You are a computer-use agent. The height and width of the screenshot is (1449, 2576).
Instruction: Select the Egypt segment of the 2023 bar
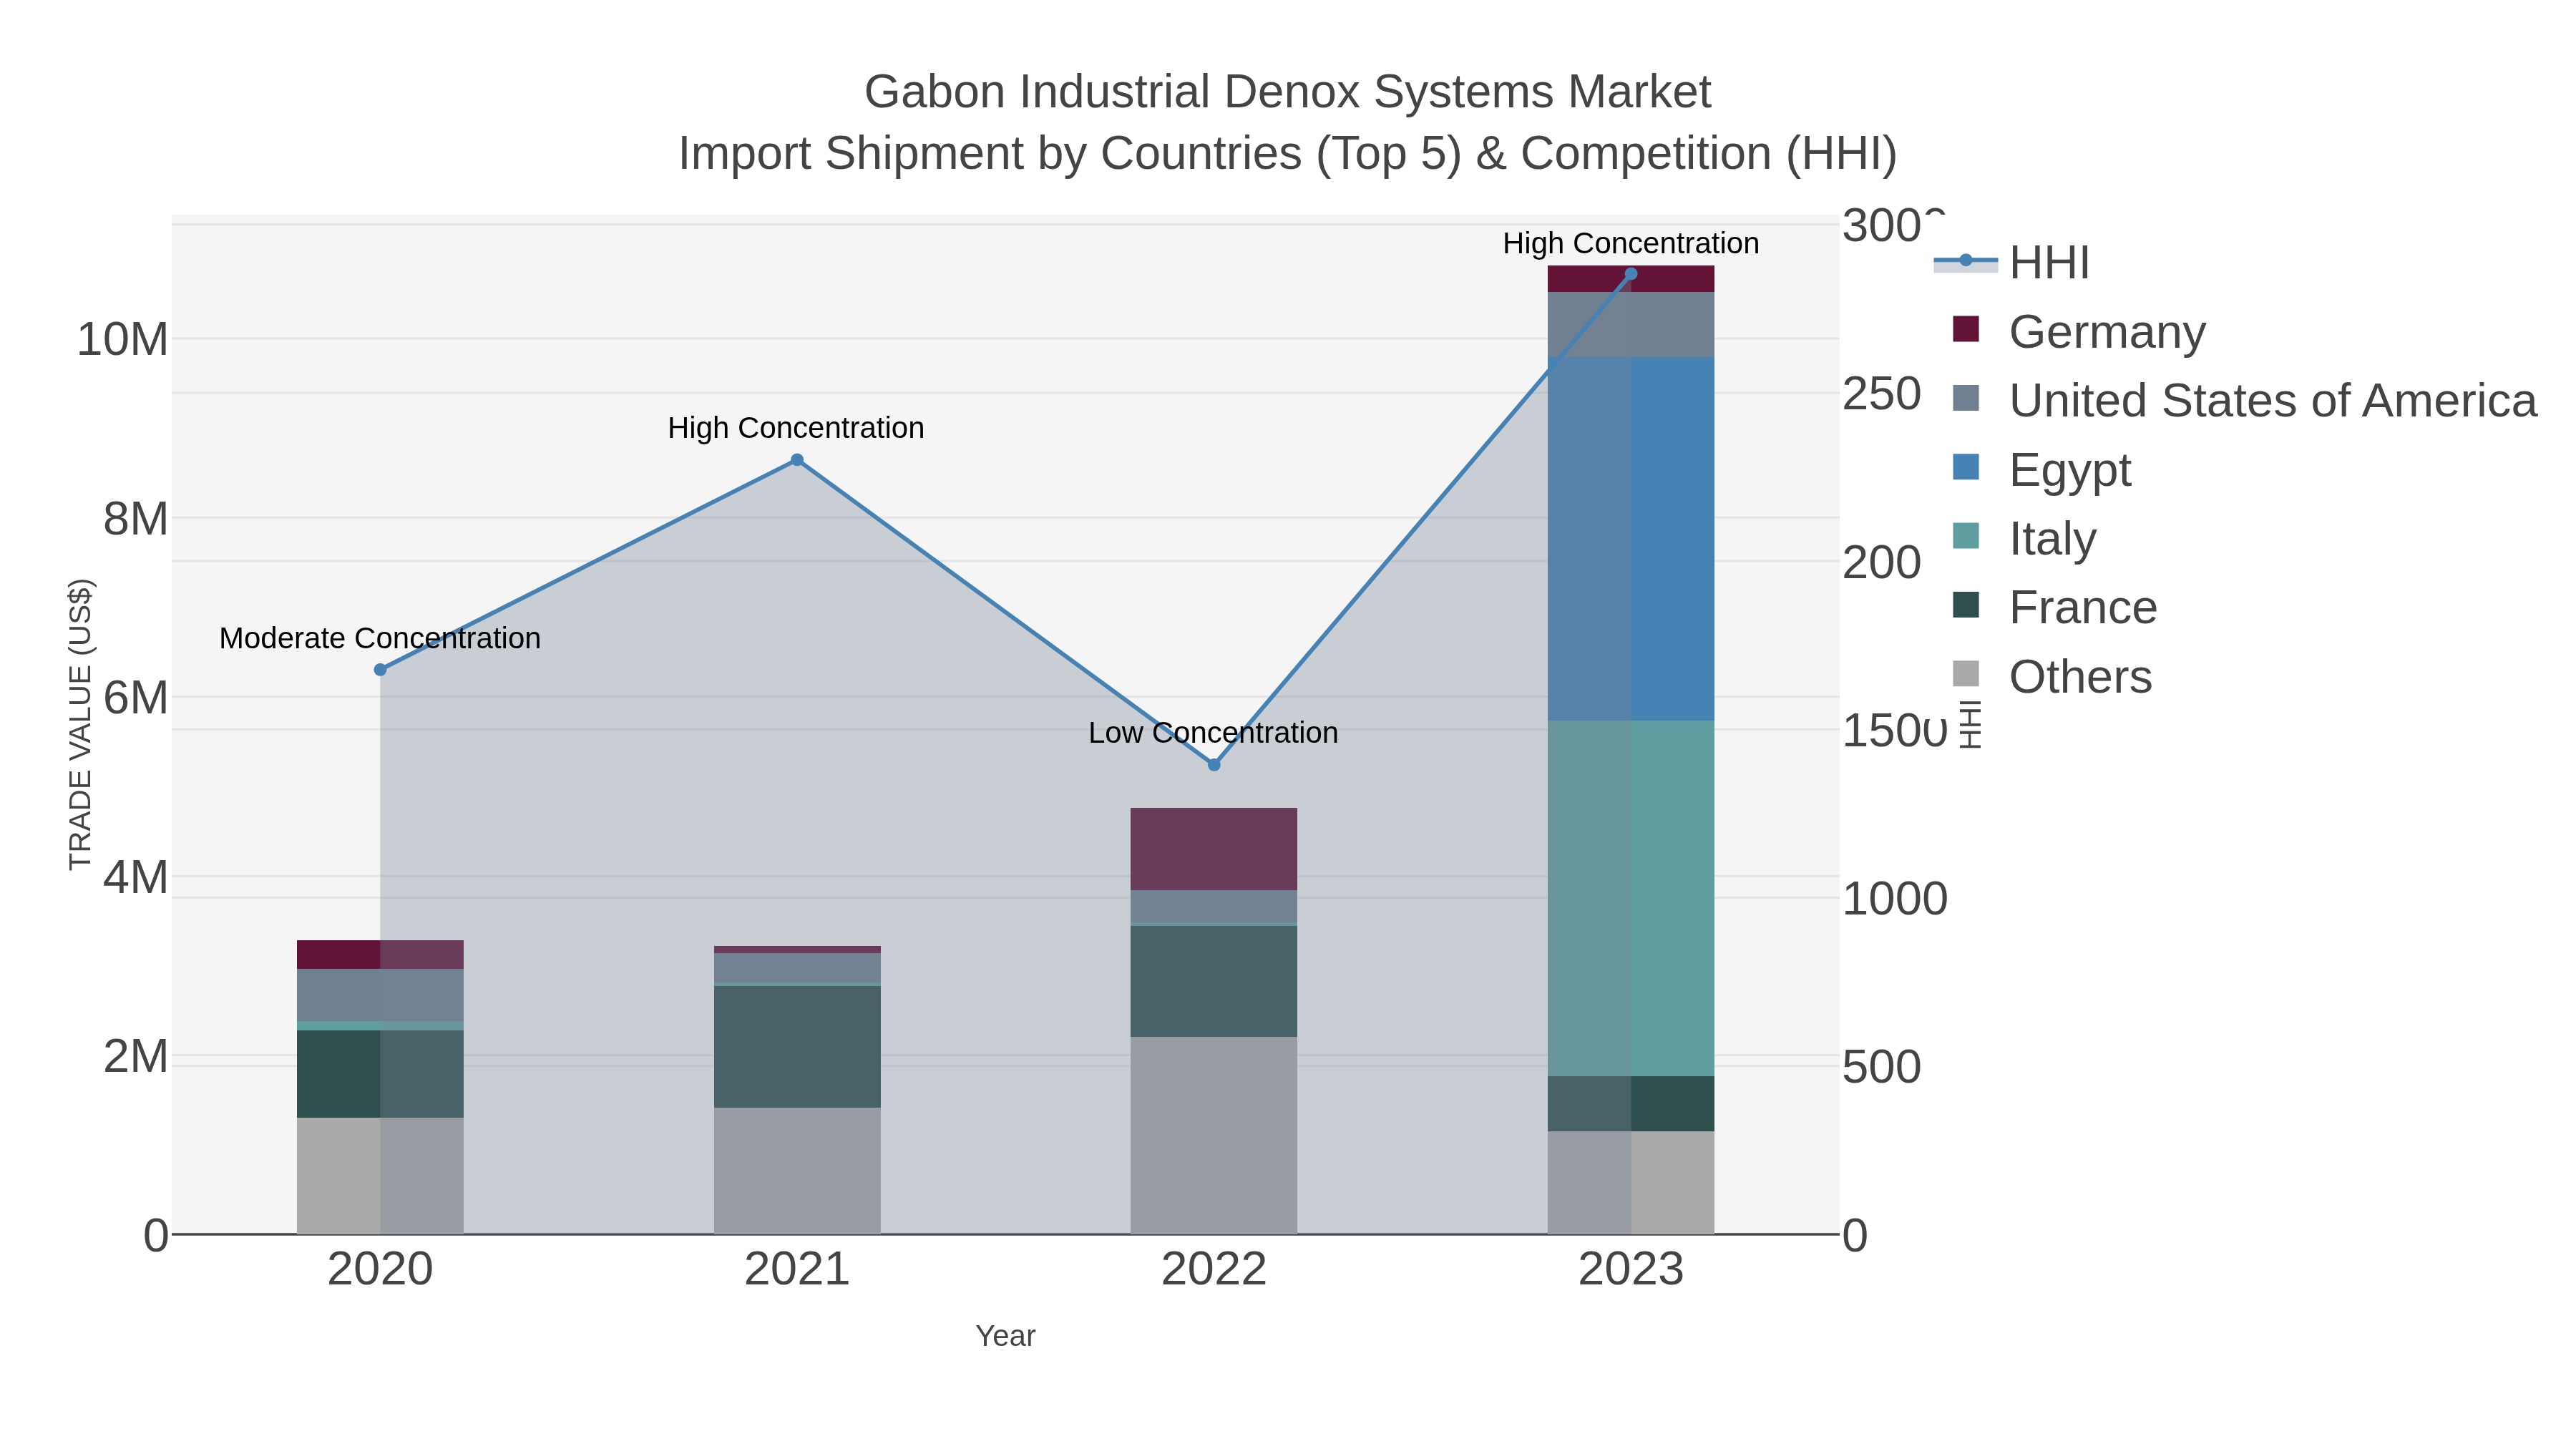coord(1631,539)
